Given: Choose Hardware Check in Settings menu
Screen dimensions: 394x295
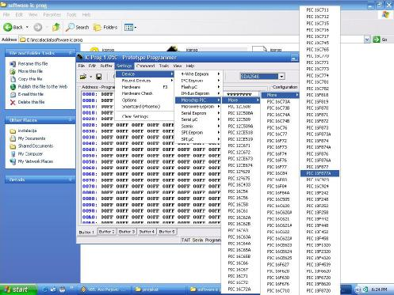Looking at the screenshot, I should [145, 93].
